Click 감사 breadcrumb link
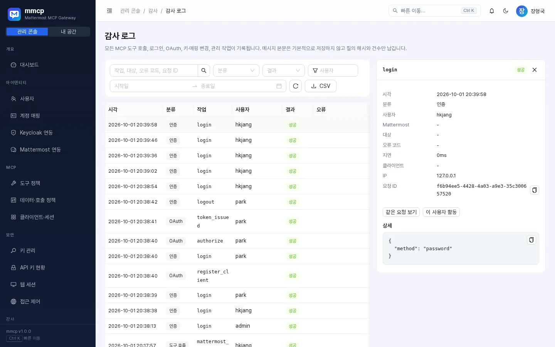The width and height of the screenshot is (555, 347). click(153, 11)
